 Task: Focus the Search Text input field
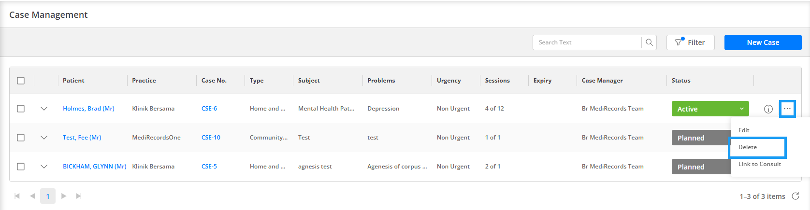pos(587,42)
